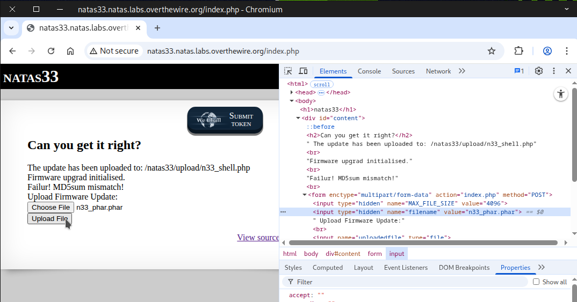Open the Extensions puzzle icon
577x302 pixels.
[x=518, y=51]
